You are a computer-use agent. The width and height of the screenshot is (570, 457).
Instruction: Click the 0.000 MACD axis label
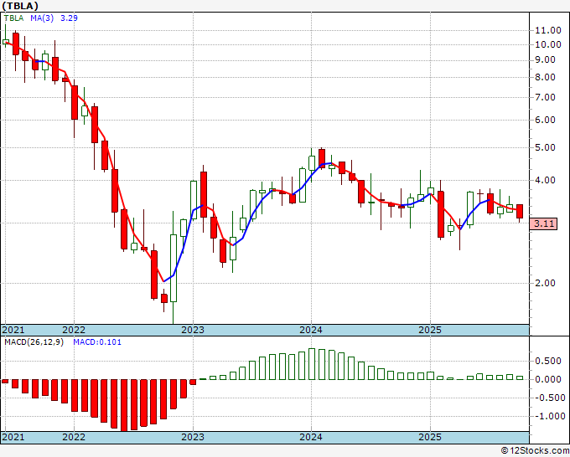(x=548, y=379)
